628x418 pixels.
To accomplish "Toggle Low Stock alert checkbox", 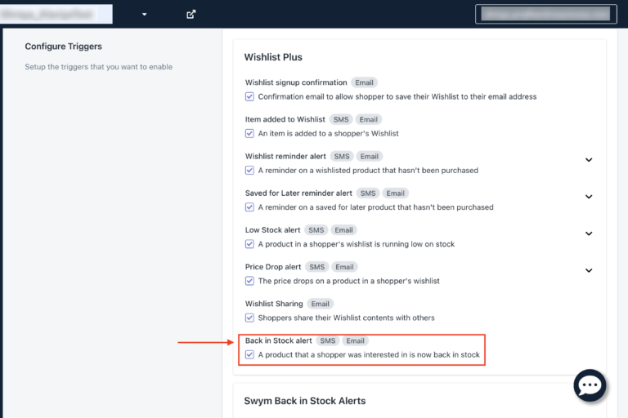I will [249, 244].
